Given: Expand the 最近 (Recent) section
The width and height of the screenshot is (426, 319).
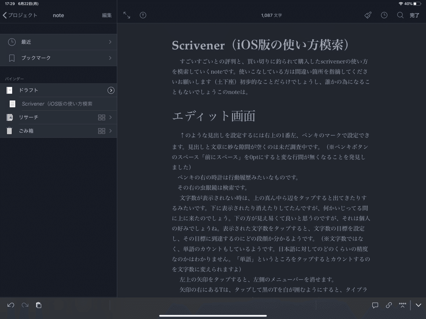Looking at the screenshot, I should 59,41.
